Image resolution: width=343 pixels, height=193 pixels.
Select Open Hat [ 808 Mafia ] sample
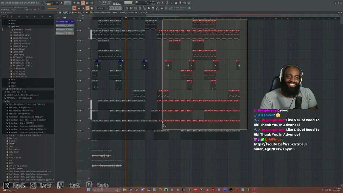coord(21,35)
